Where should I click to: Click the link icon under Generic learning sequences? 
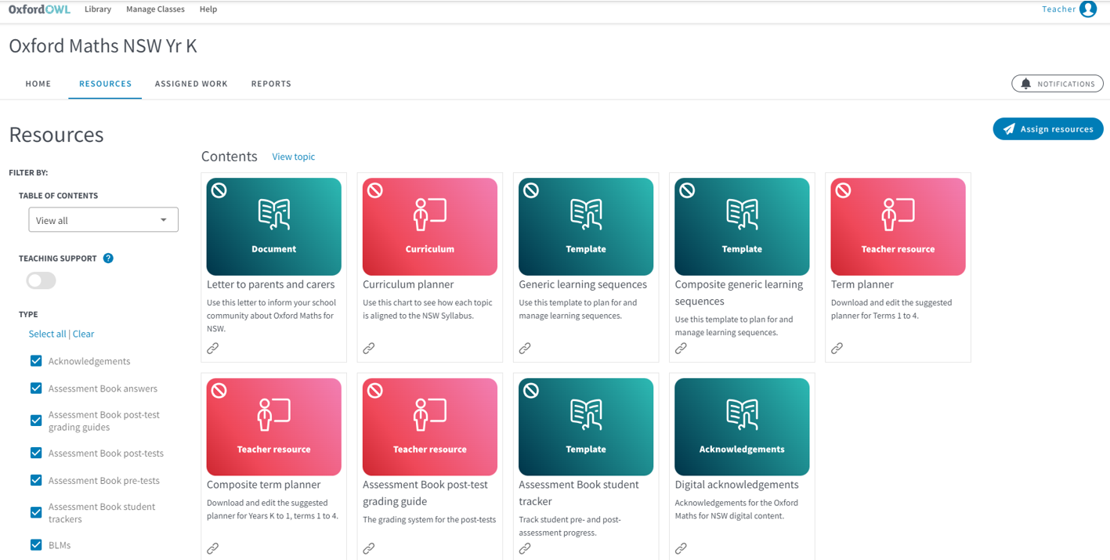(x=525, y=349)
